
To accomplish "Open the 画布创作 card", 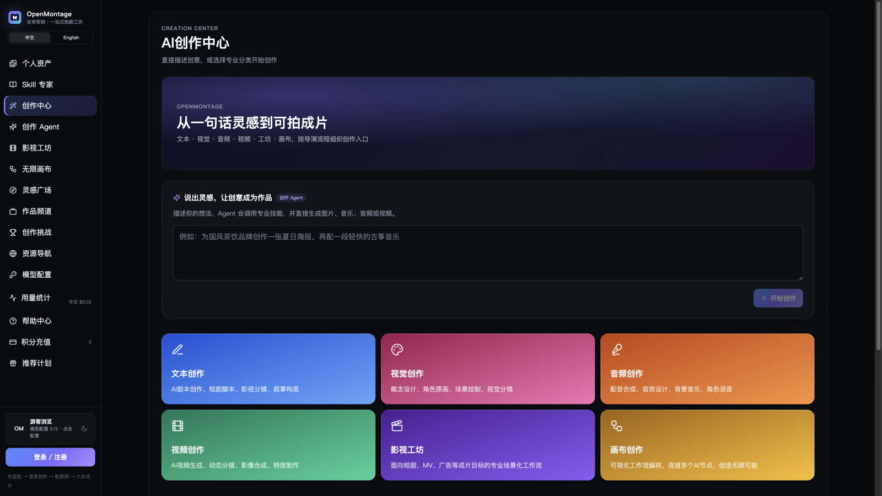I will (x=707, y=445).
